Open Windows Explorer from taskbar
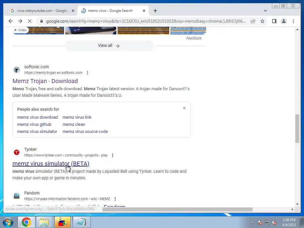This screenshot has width=304, height=228. pos(44,222)
